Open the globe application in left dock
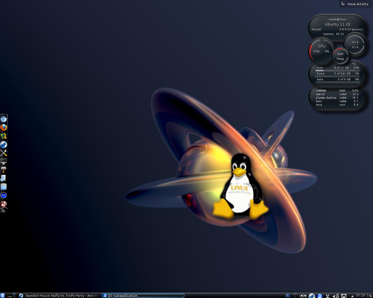This screenshot has width=373, height=298. 3,136
